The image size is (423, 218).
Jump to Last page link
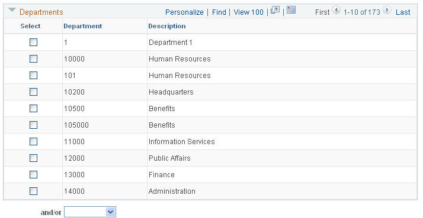[403, 12]
